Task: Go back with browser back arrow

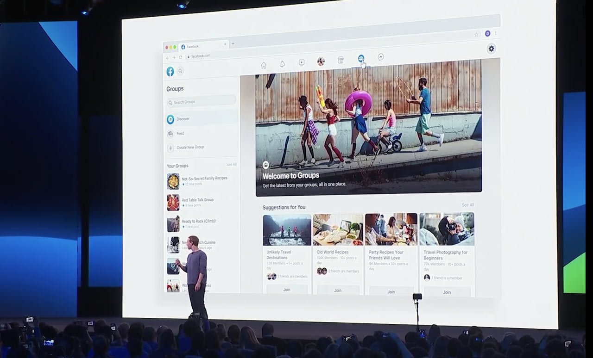Action: (168, 58)
